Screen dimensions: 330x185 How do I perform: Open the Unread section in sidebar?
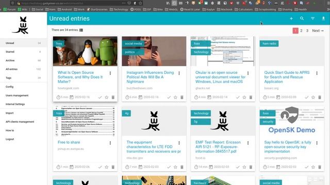coord(23,43)
